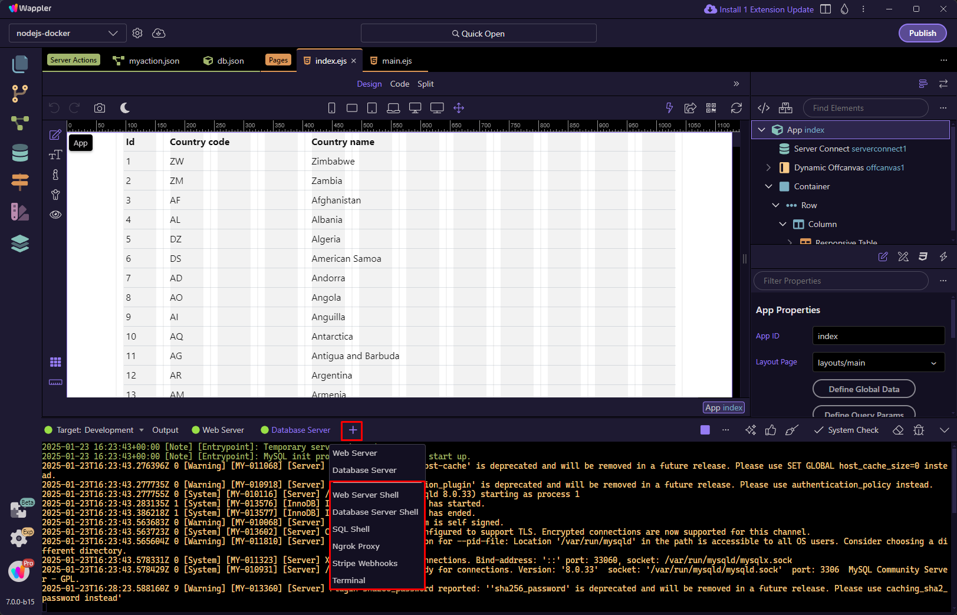Close the index.ejs tab
This screenshot has height=615, width=957.
pos(354,61)
